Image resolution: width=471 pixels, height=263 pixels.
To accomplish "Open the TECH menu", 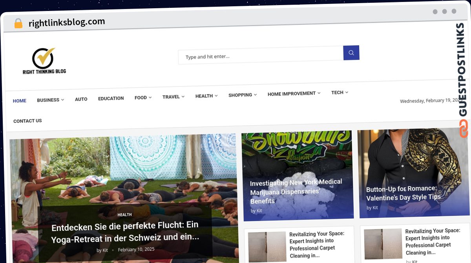I will point(337,93).
